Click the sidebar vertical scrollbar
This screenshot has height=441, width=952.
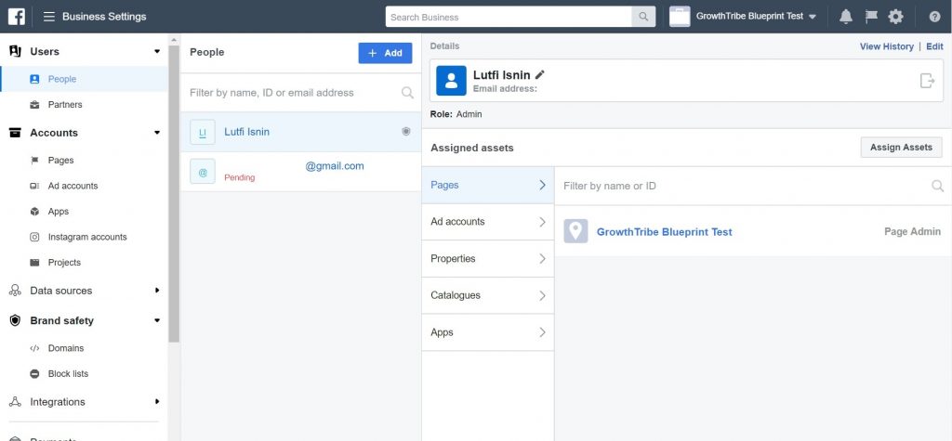coord(174,194)
